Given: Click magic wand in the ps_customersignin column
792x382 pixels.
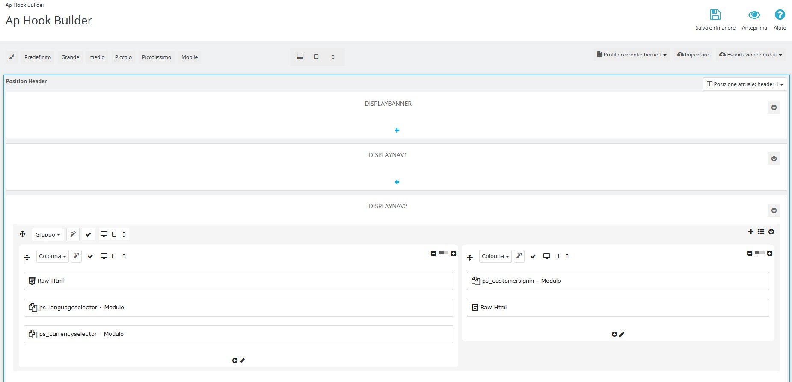Looking at the screenshot, I should coord(519,256).
